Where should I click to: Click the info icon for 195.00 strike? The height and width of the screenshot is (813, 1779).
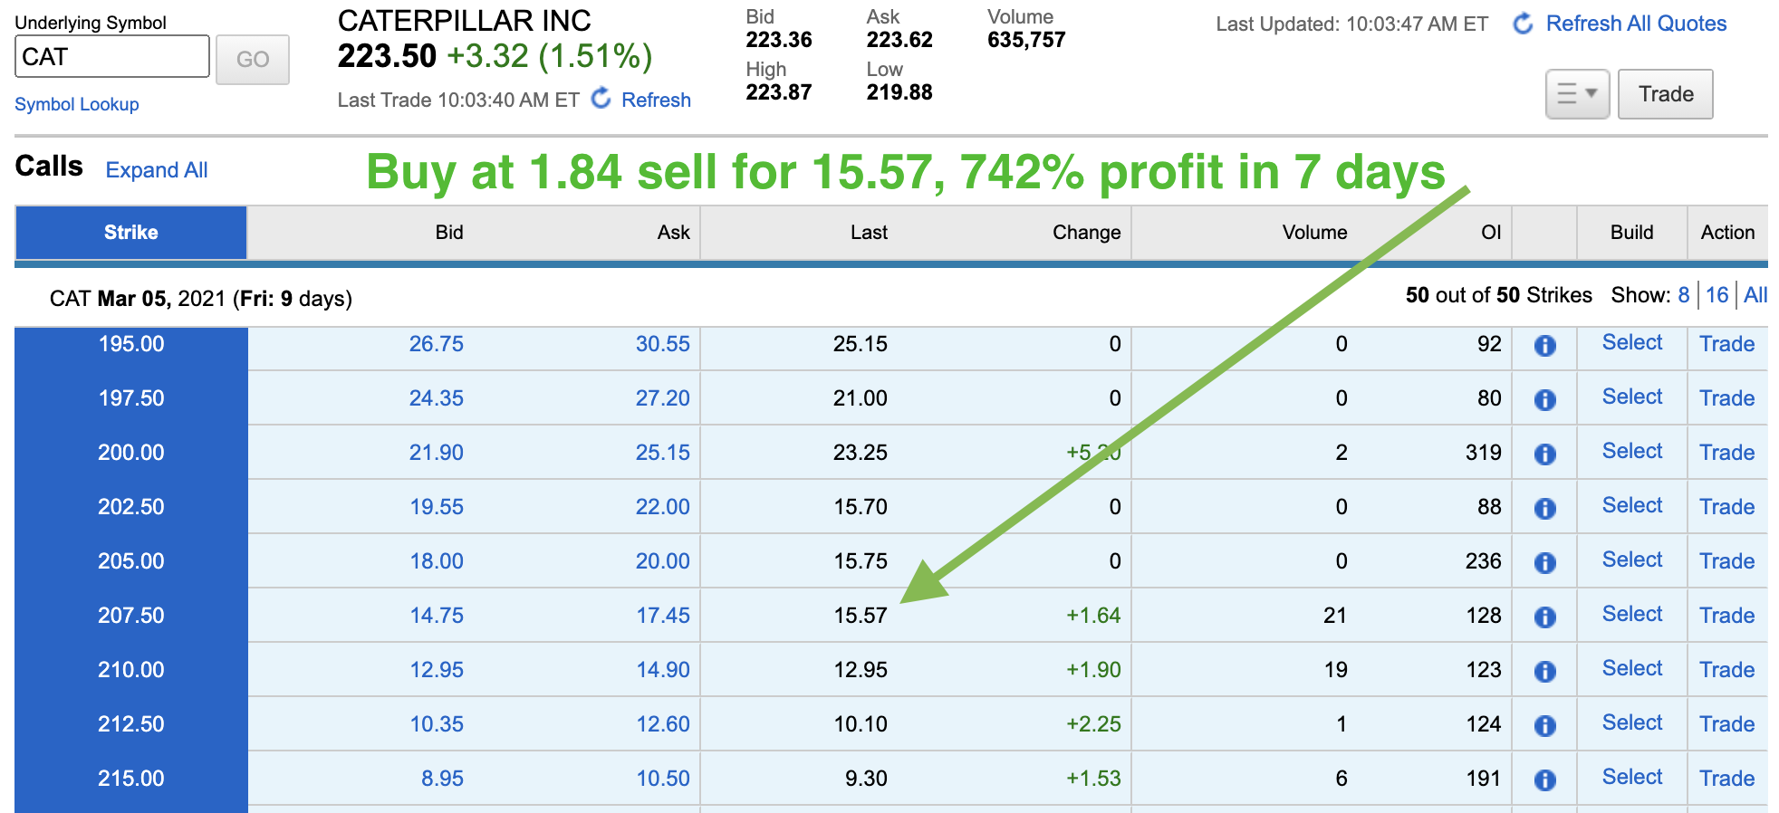pos(1544,345)
